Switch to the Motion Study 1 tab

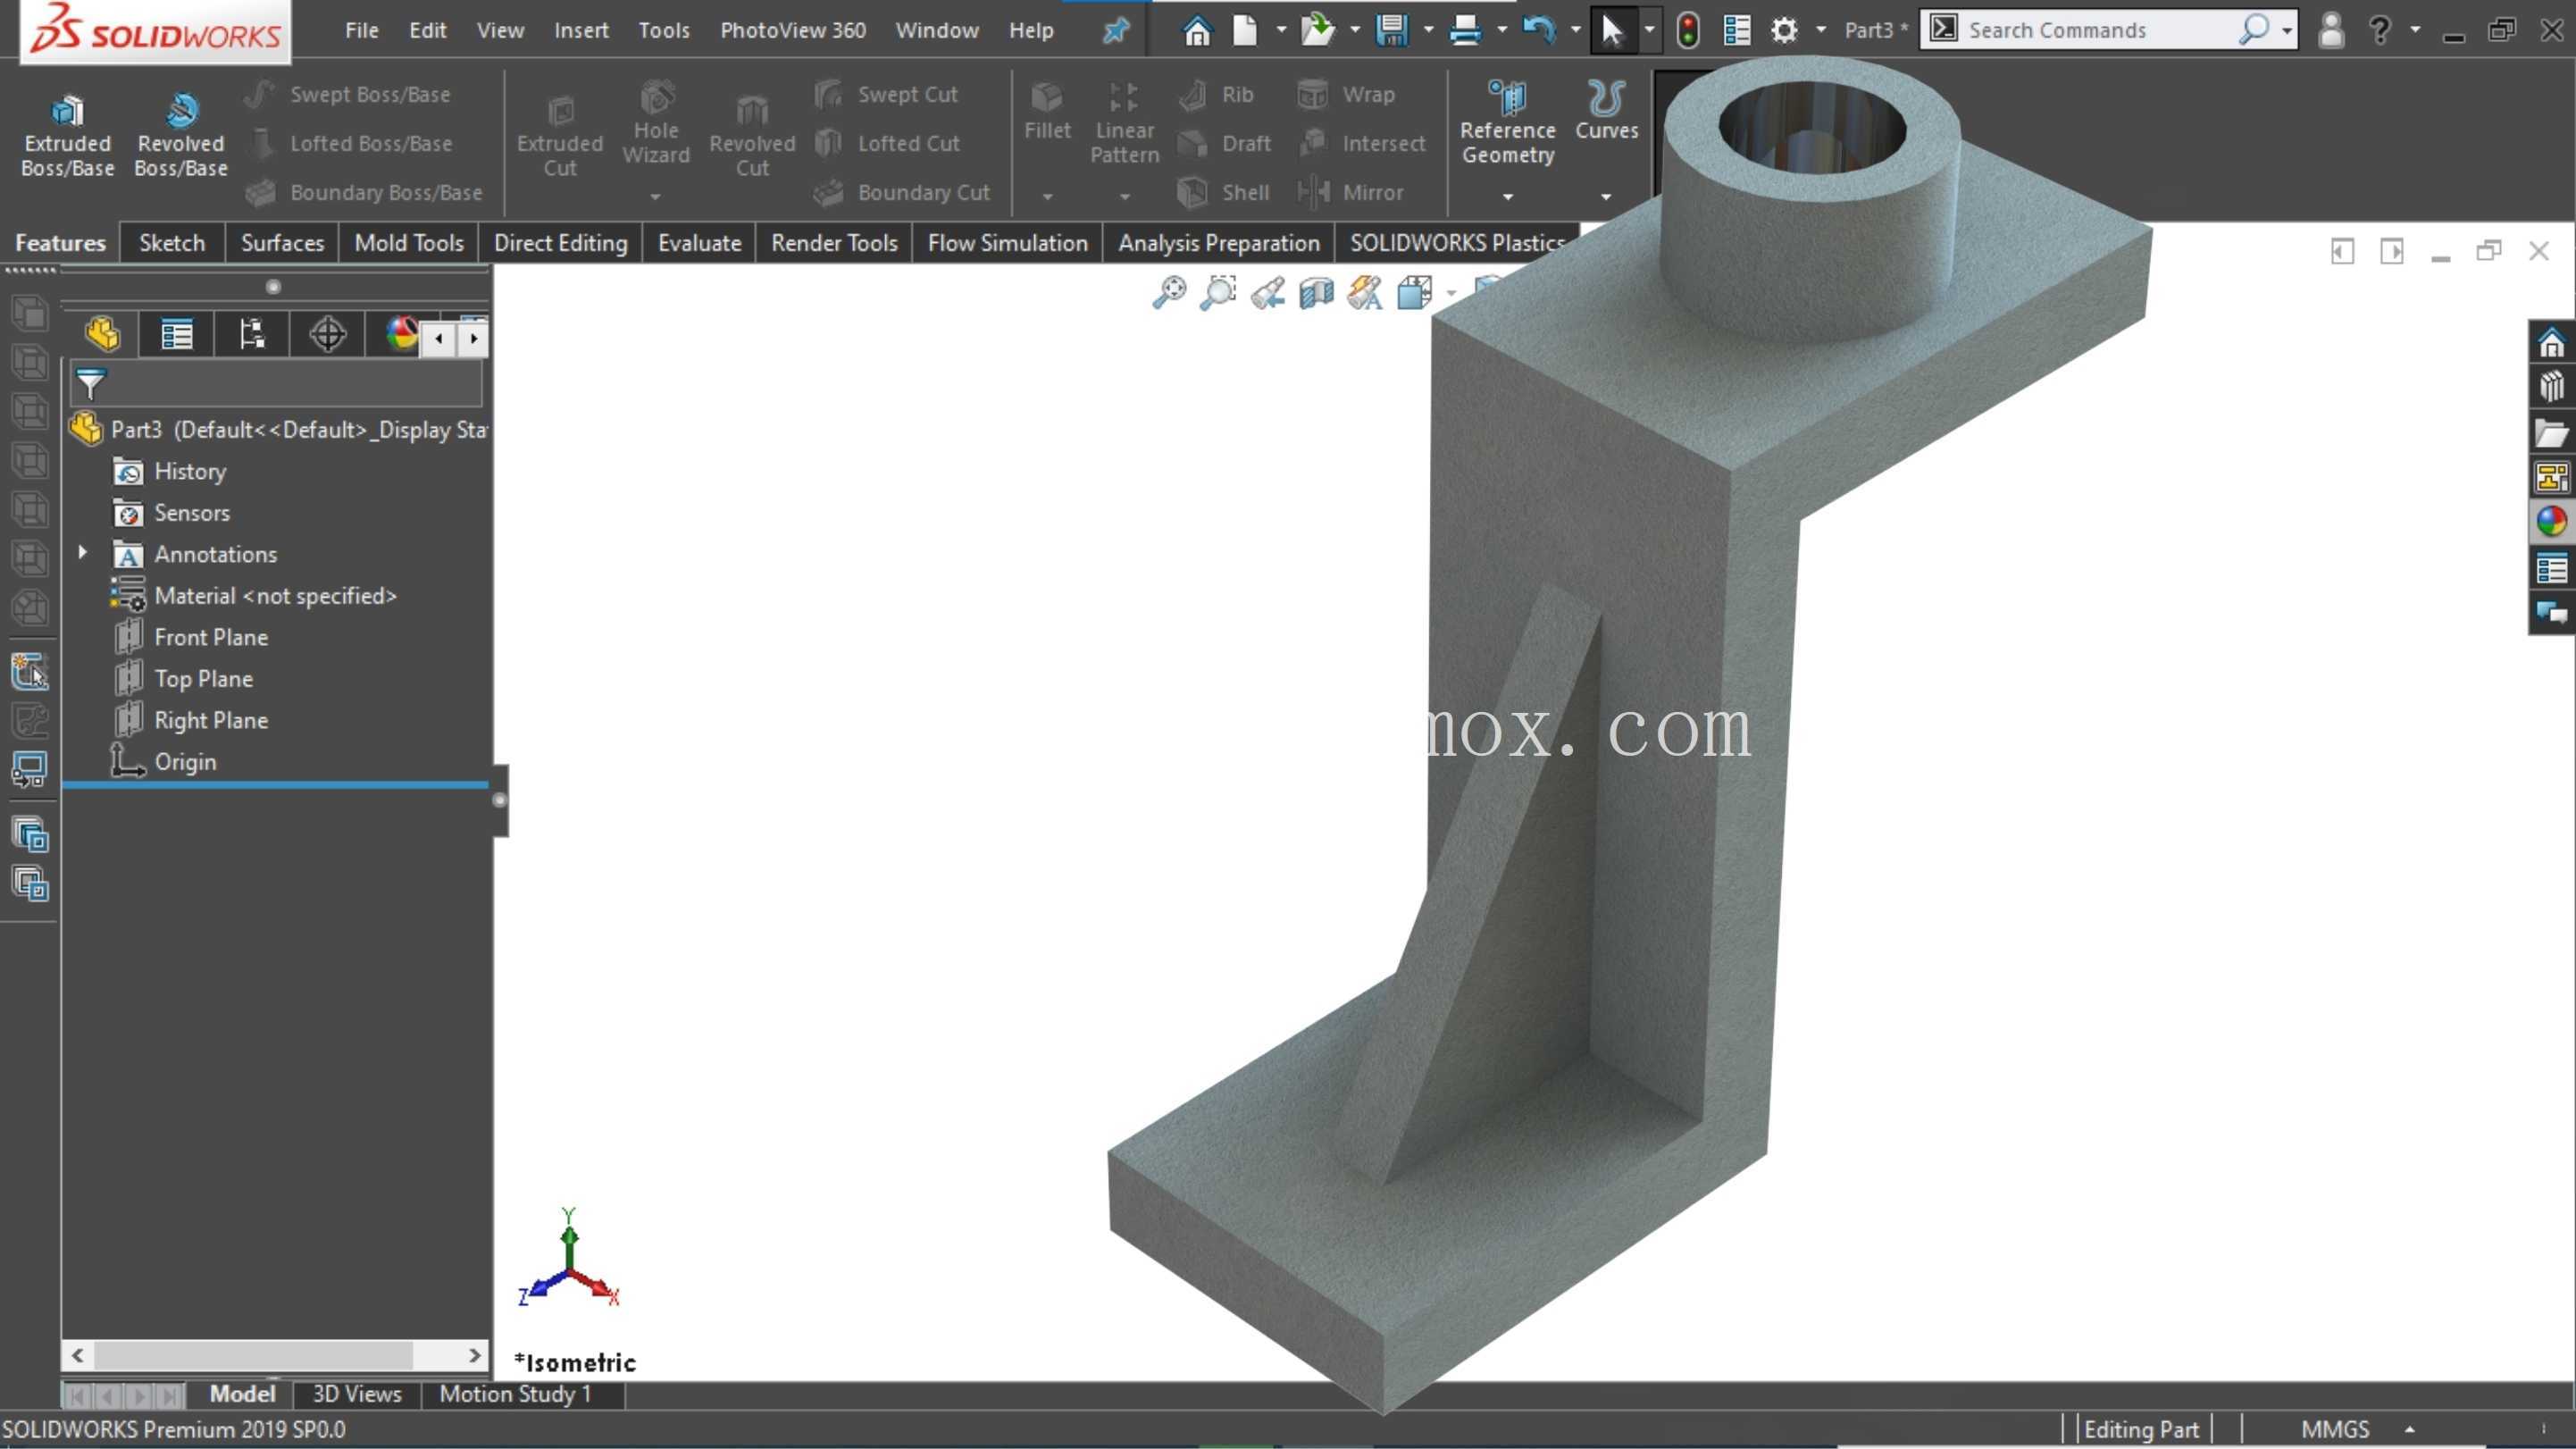[x=515, y=1394]
